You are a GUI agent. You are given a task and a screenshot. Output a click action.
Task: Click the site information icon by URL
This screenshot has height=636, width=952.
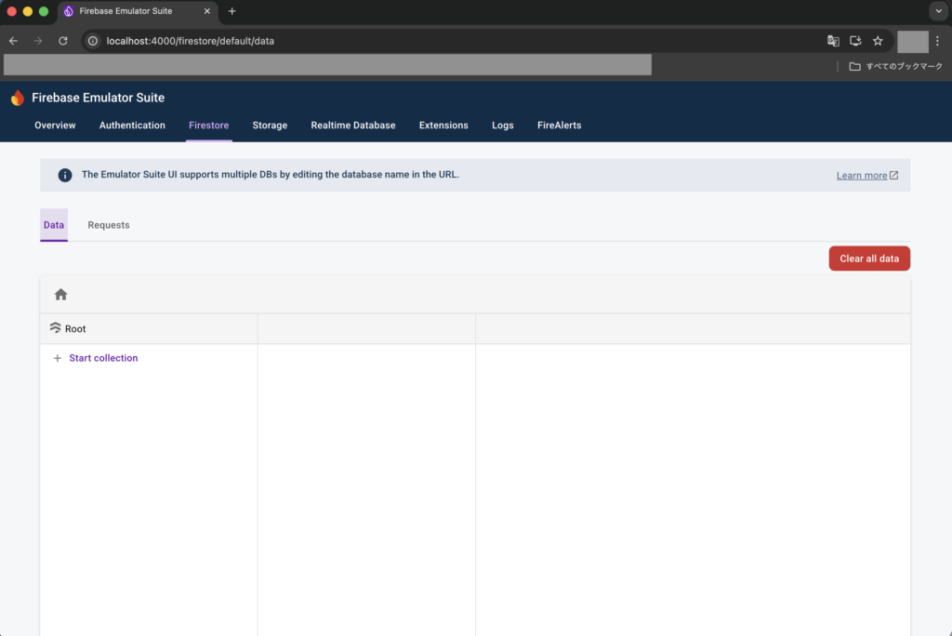coord(93,41)
